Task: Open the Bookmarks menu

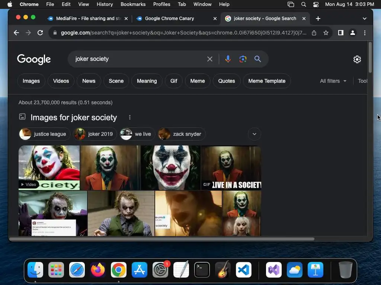Action: 133,4
